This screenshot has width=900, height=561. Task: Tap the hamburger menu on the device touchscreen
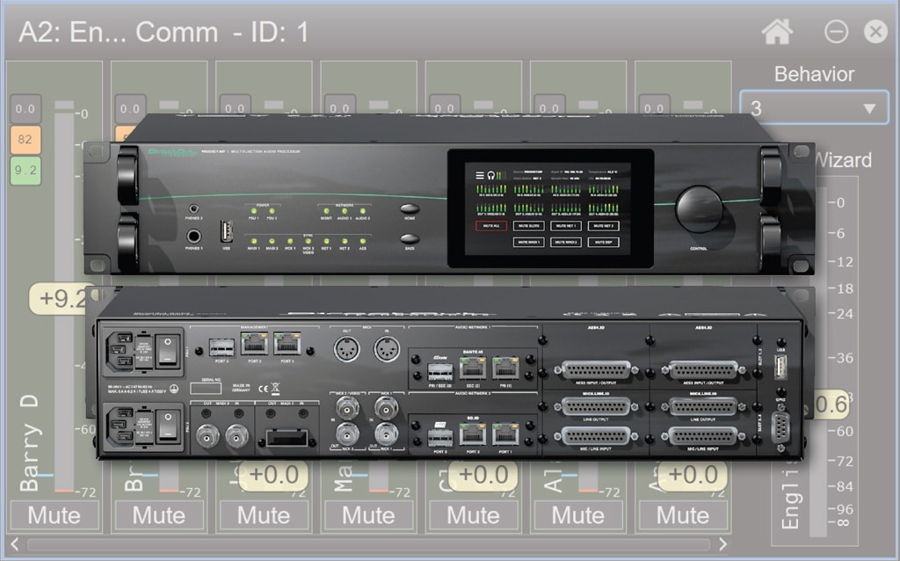point(479,175)
